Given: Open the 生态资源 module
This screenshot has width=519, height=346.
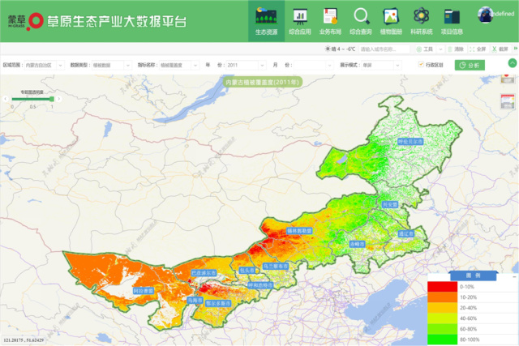Looking at the screenshot, I should 267,20.
